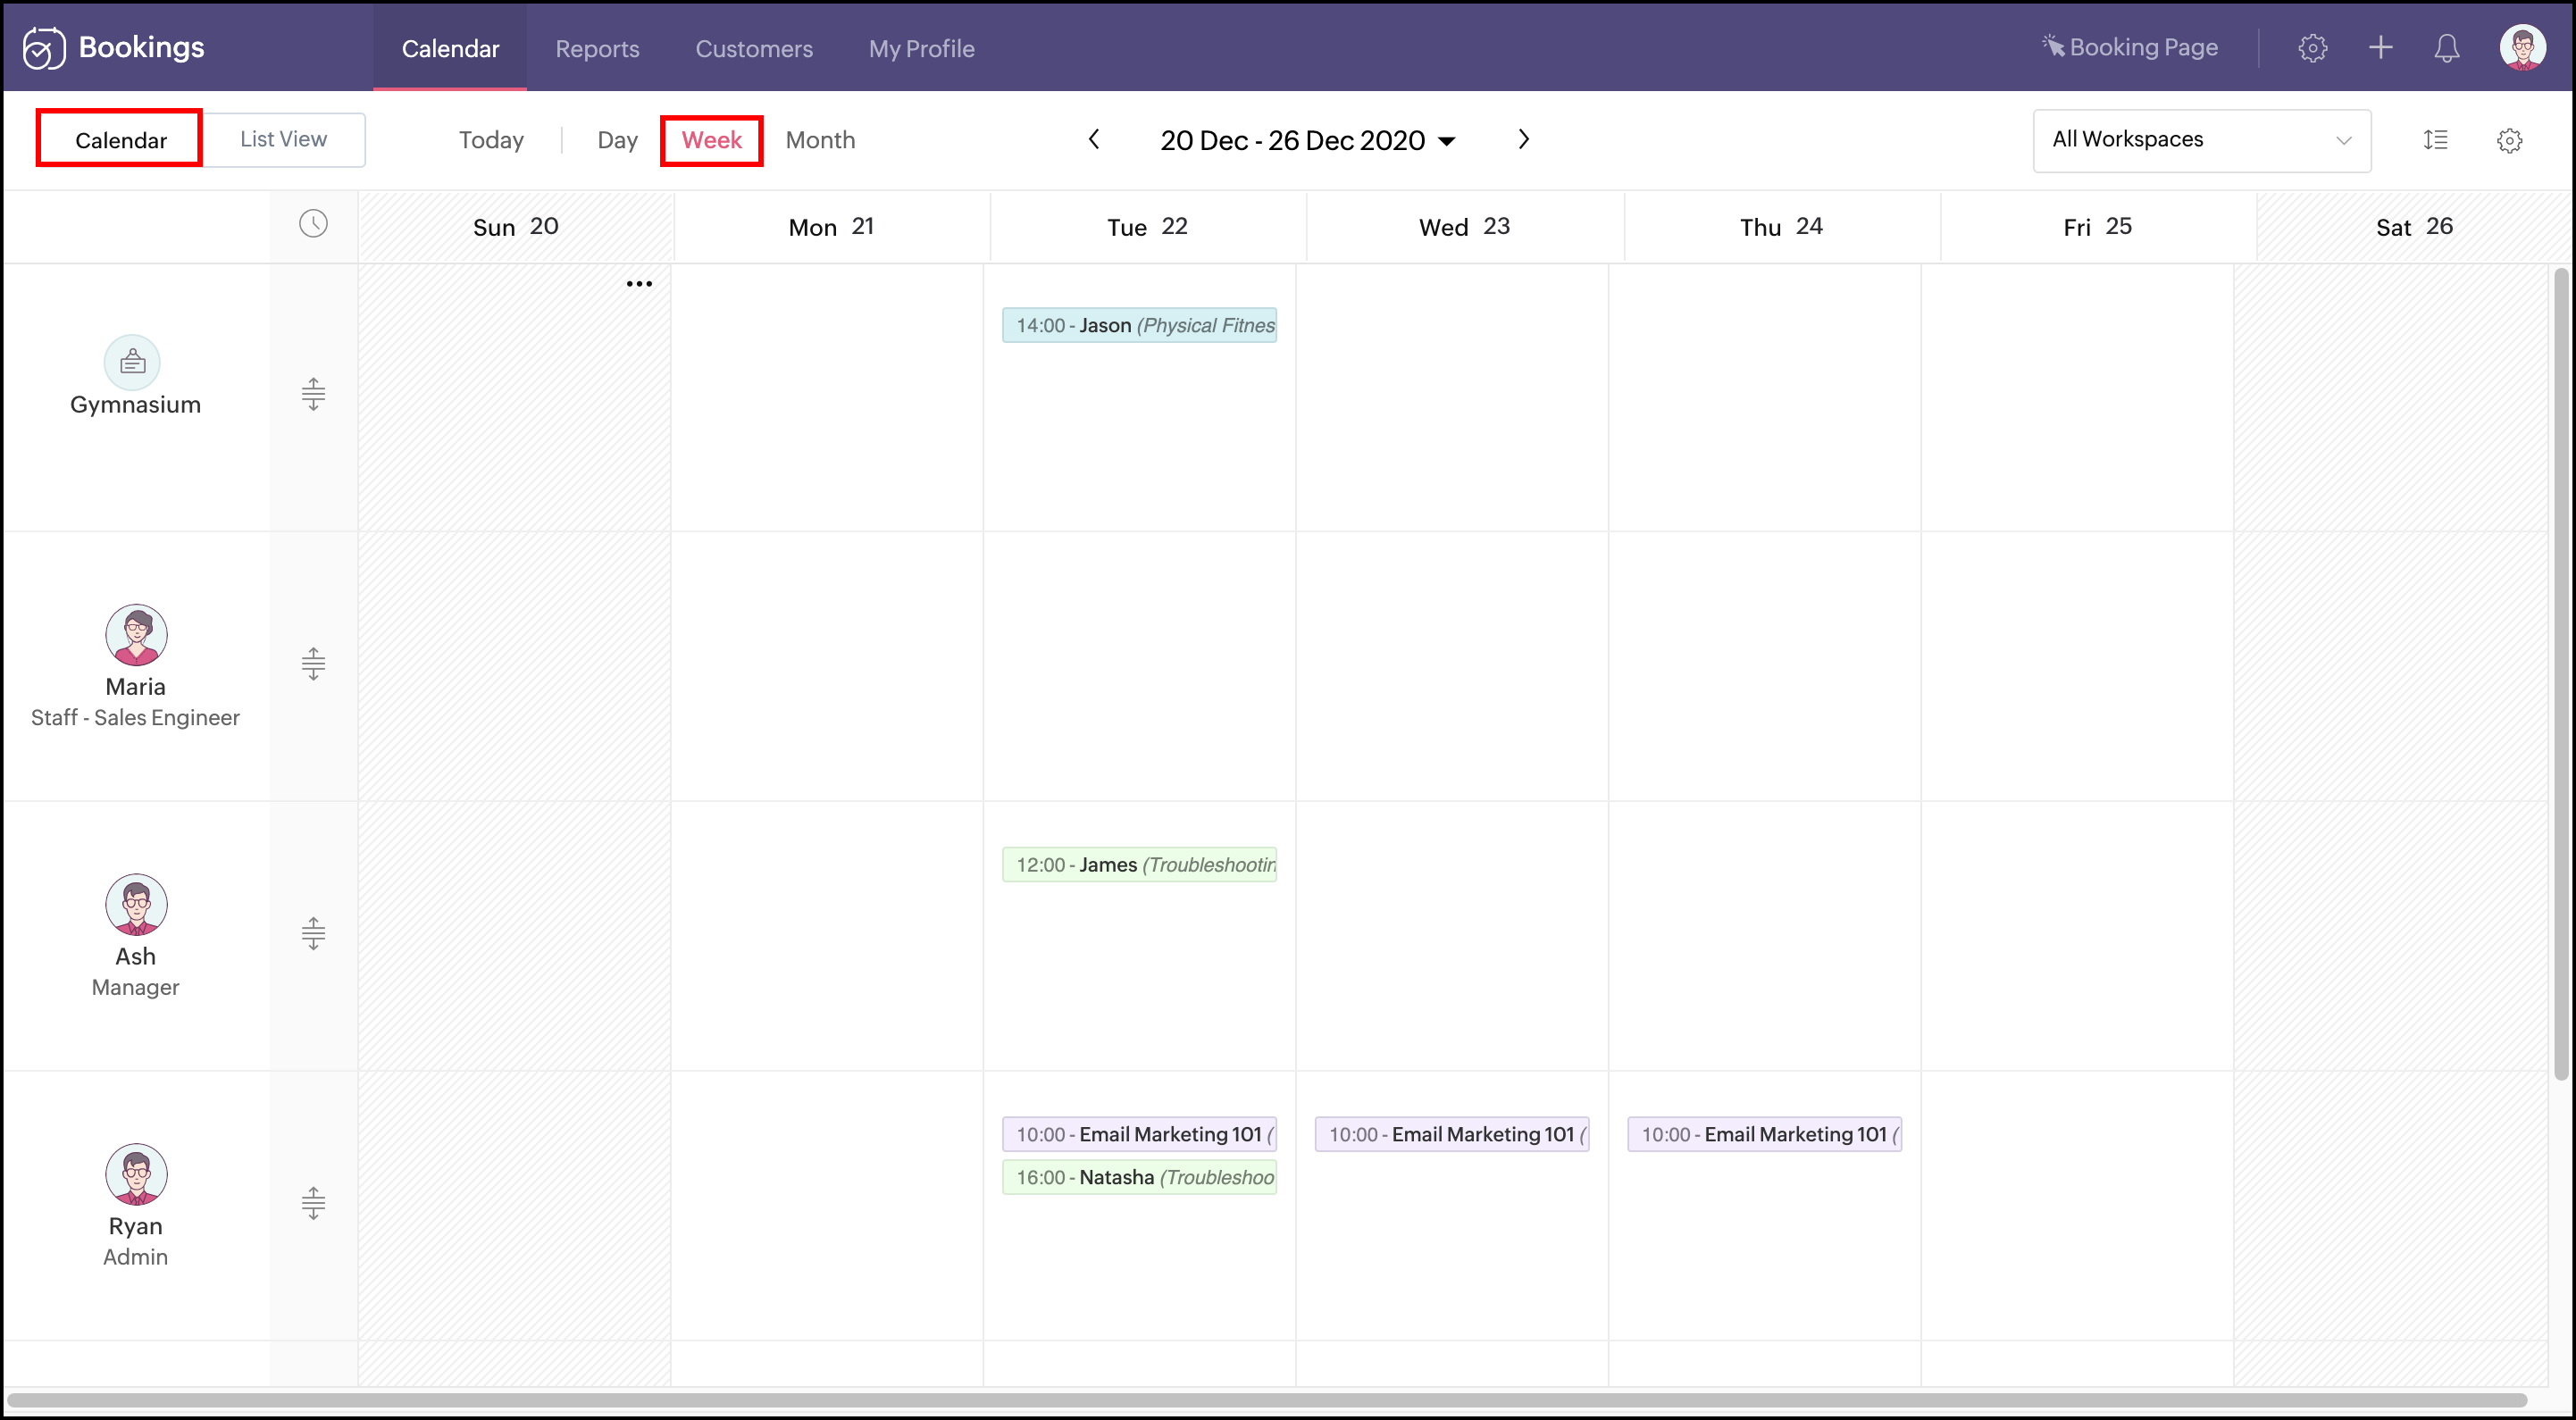Switch to List View

pos(283,139)
